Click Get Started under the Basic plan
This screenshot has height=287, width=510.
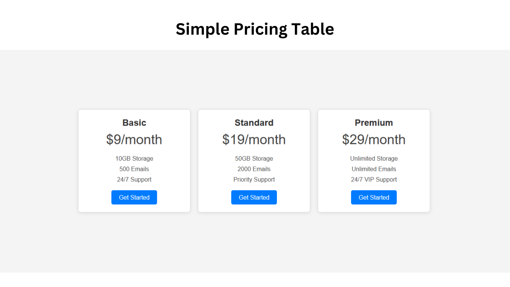tap(134, 197)
